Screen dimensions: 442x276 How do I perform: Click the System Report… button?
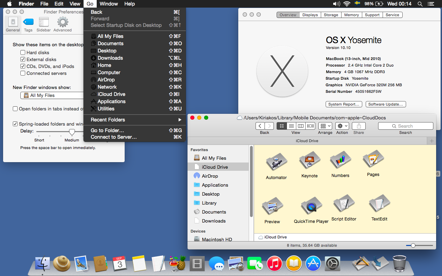[344, 104]
